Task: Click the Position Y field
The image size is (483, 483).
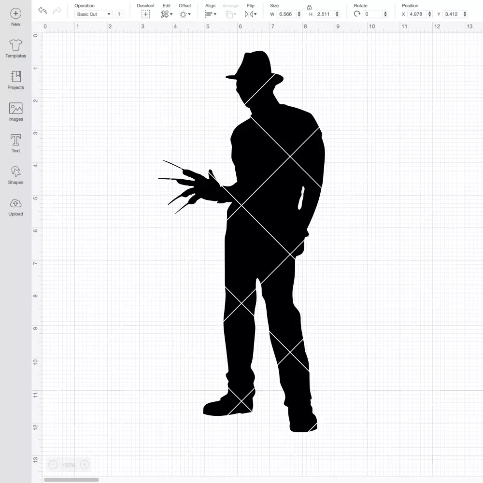Action: [x=453, y=14]
